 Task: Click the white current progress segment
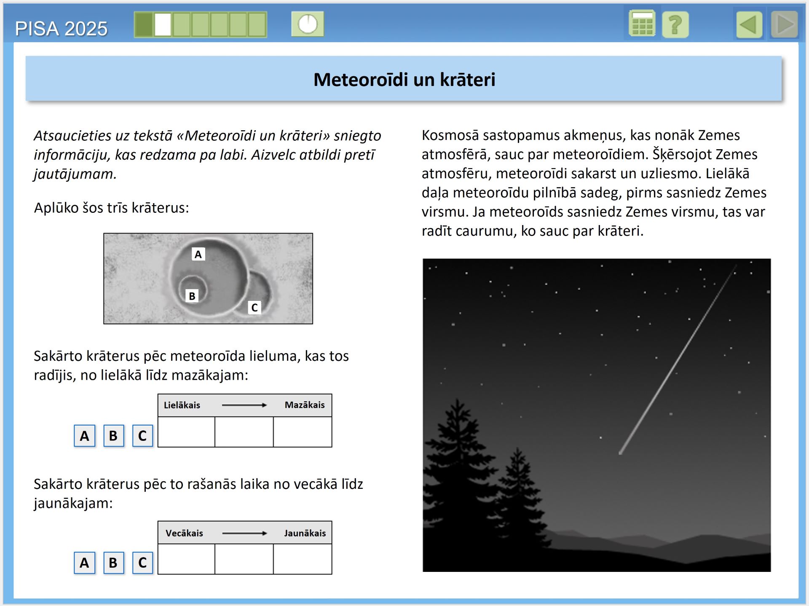(x=163, y=24)
